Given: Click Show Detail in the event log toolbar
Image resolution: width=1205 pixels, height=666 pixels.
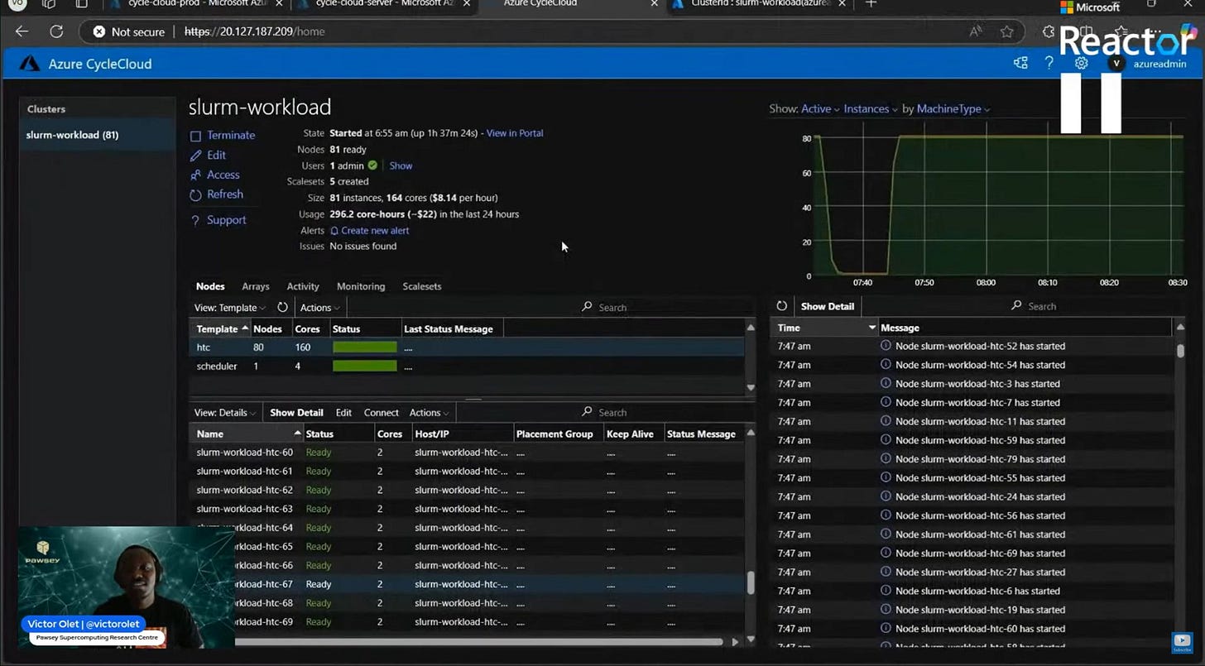Looking at the screenshot, I should 828,306.
